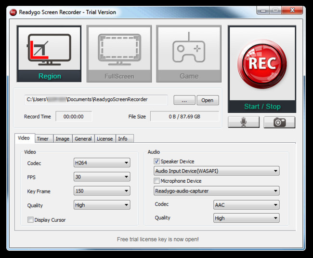Viewport: 313px width, 258px height.
Task: Click the Readygo REC title bar icon
Action: coord(13,13)
